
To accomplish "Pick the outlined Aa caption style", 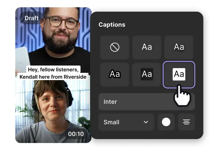I will point(114,74).
